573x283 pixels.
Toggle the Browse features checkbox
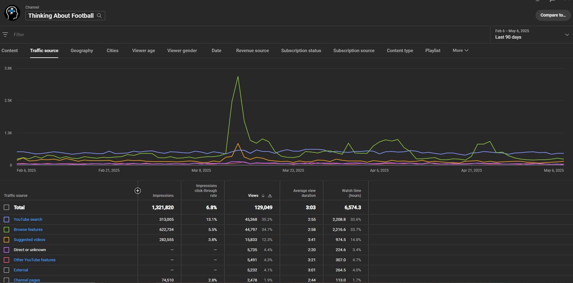pos(6,230)
